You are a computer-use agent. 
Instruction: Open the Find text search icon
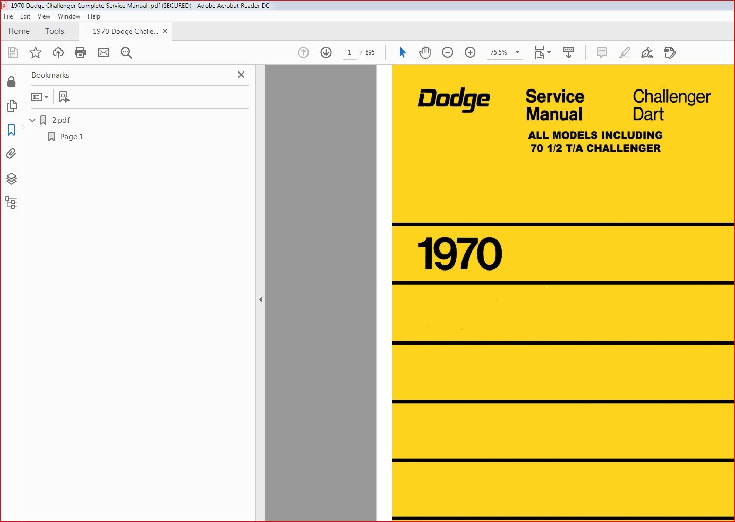(126, 52)
